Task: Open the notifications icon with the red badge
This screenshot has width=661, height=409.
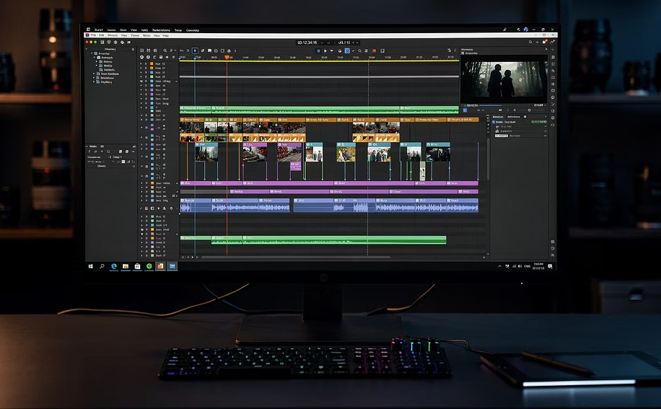Action: [x=545, y=42]
